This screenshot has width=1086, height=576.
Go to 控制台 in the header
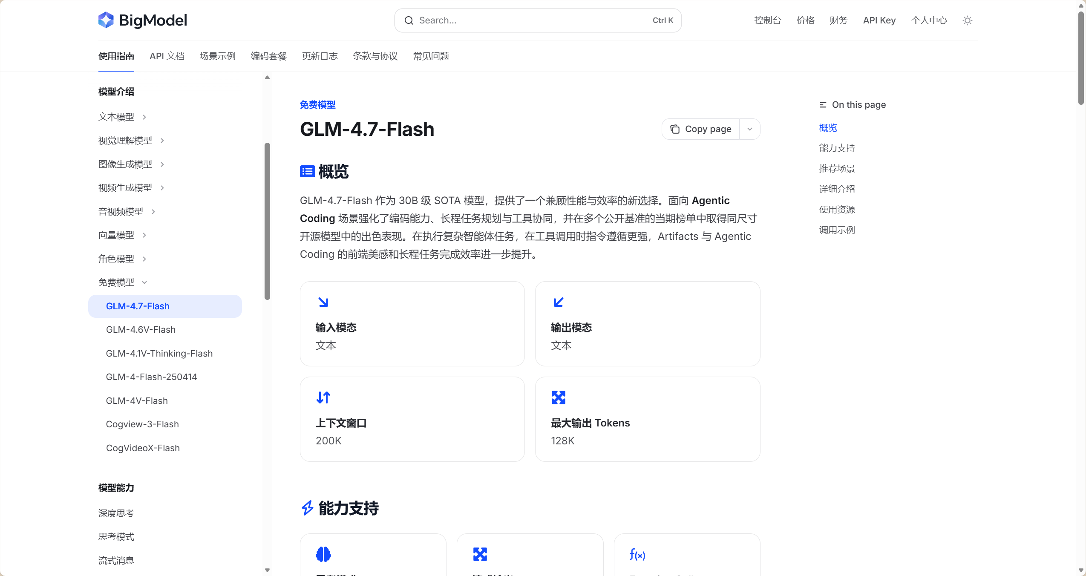[768, 20]
